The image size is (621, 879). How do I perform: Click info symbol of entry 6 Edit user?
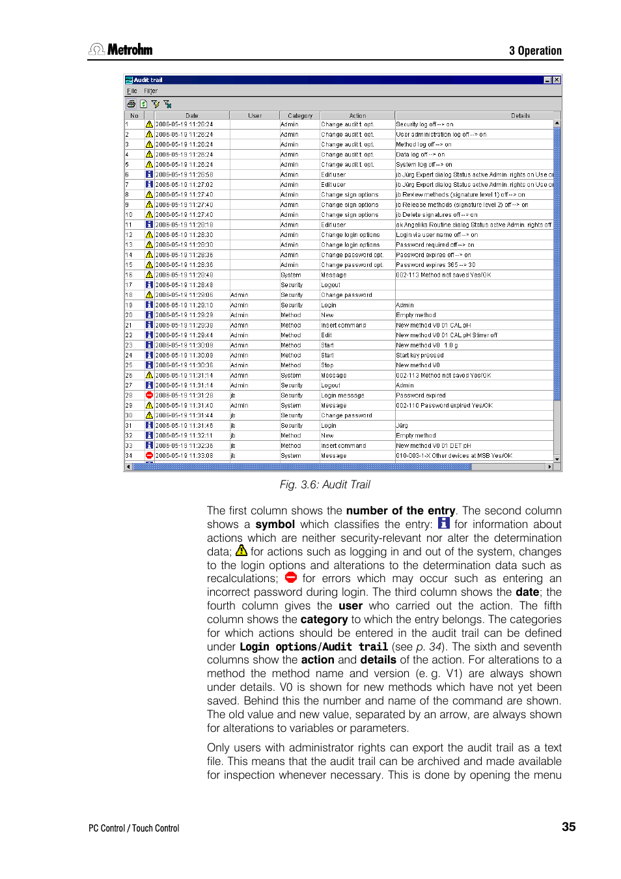[149, 174]
